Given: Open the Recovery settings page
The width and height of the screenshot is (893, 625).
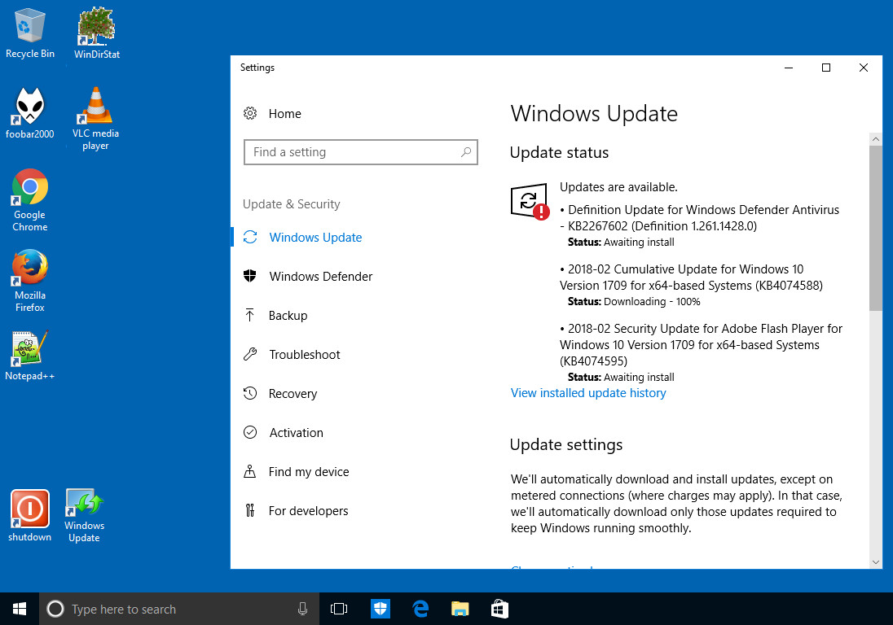Looking at the screenshot, I should (x=293, y=394).
